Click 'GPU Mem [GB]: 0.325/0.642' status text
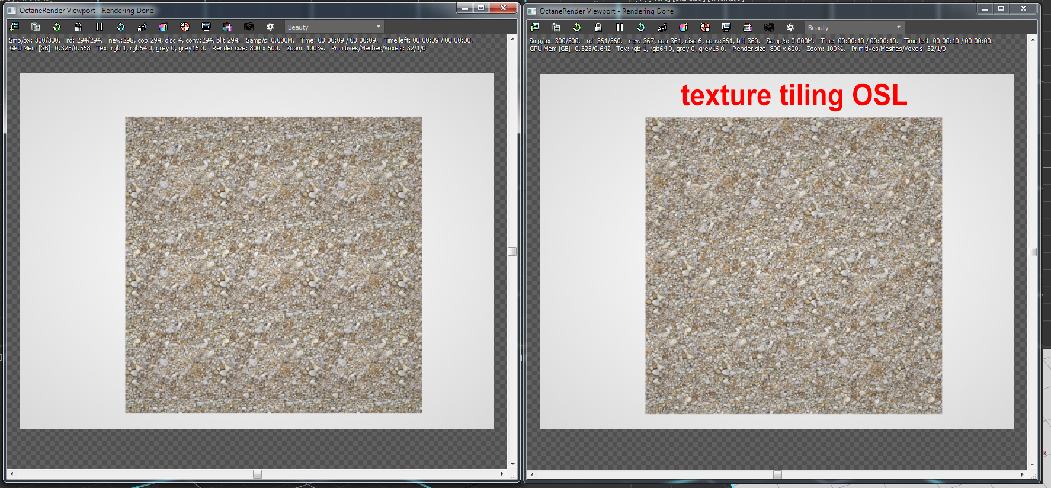This screenshot has height=488, width=1051. [570, 49]
